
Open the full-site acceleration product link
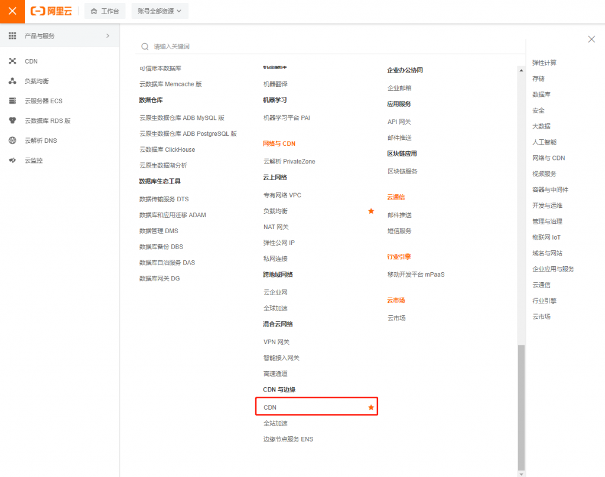click(275, 423)
